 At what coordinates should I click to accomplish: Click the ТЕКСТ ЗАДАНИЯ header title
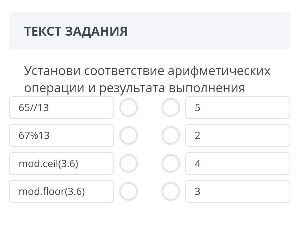(x=76, y=31)
